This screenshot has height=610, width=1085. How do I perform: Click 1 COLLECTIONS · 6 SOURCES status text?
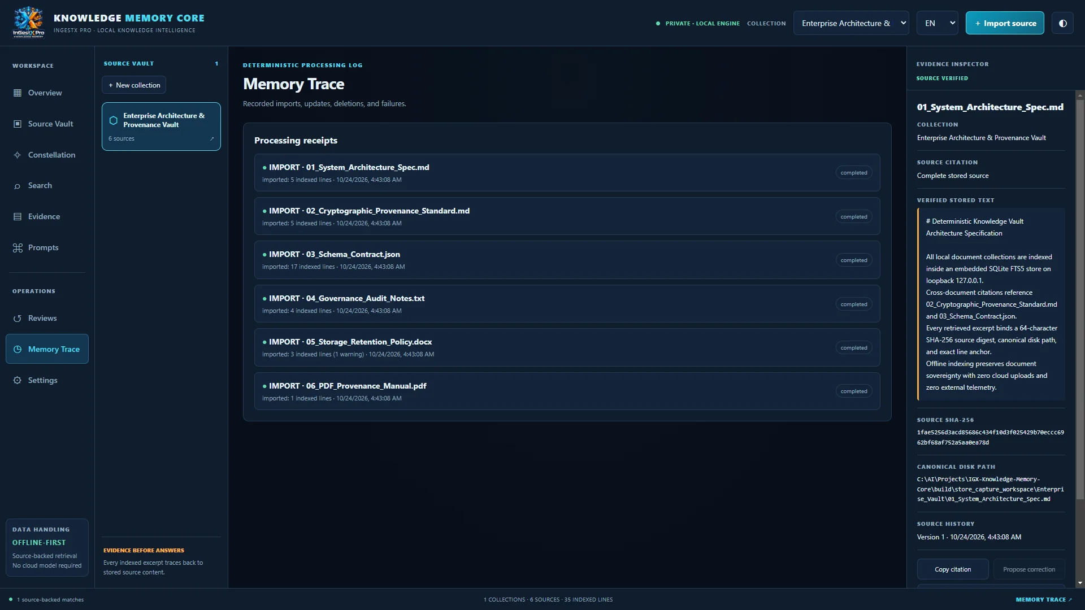tap(548, 600)
